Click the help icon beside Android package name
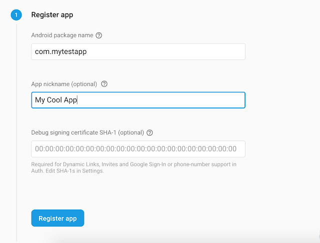 99,35
